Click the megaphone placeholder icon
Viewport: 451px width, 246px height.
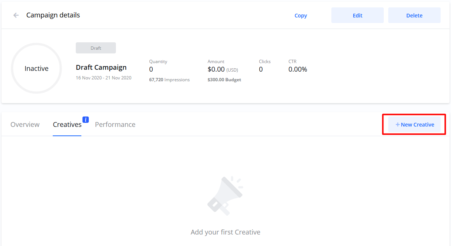click(225, 196)
